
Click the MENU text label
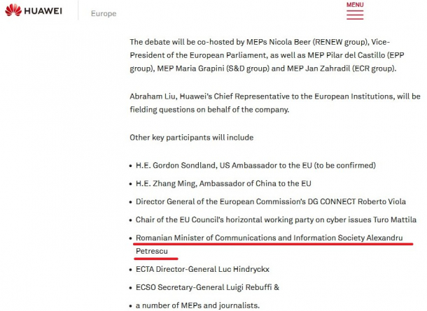click(355, 5)
